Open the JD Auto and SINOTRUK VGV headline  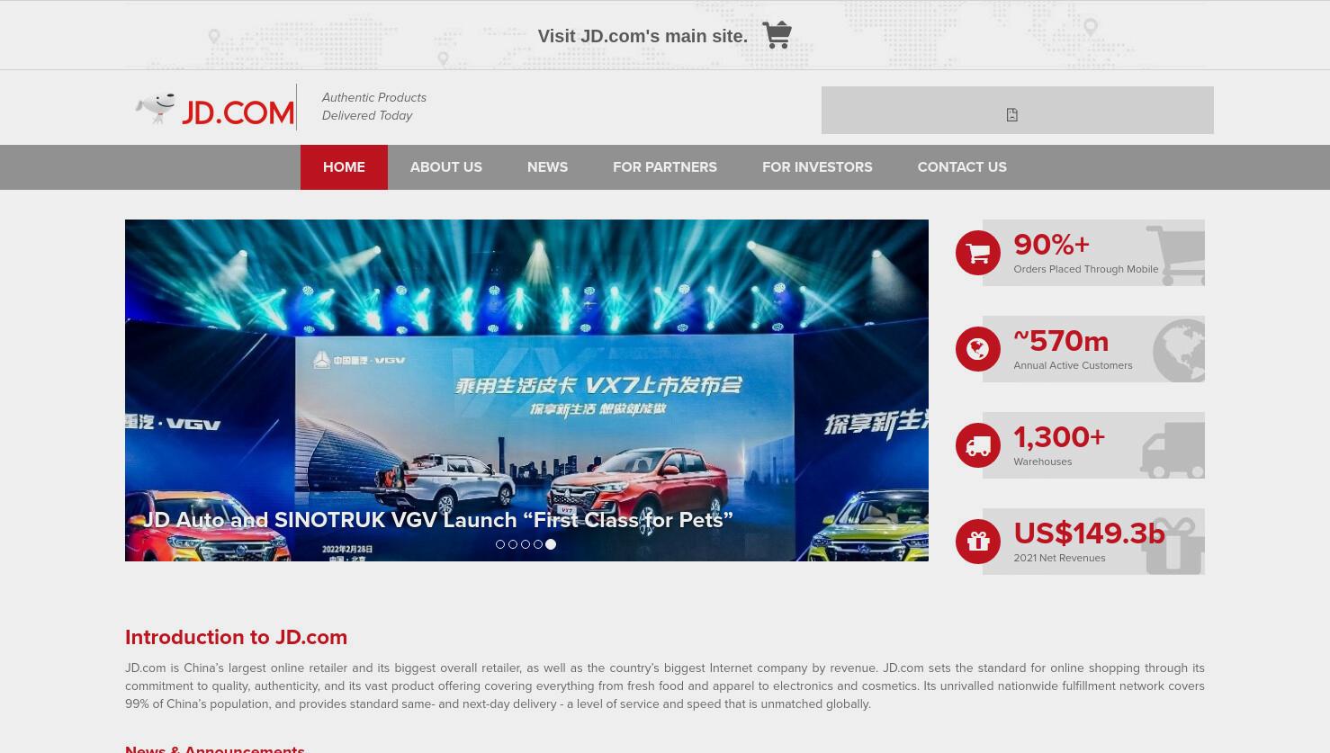click(x=438, y=520)
